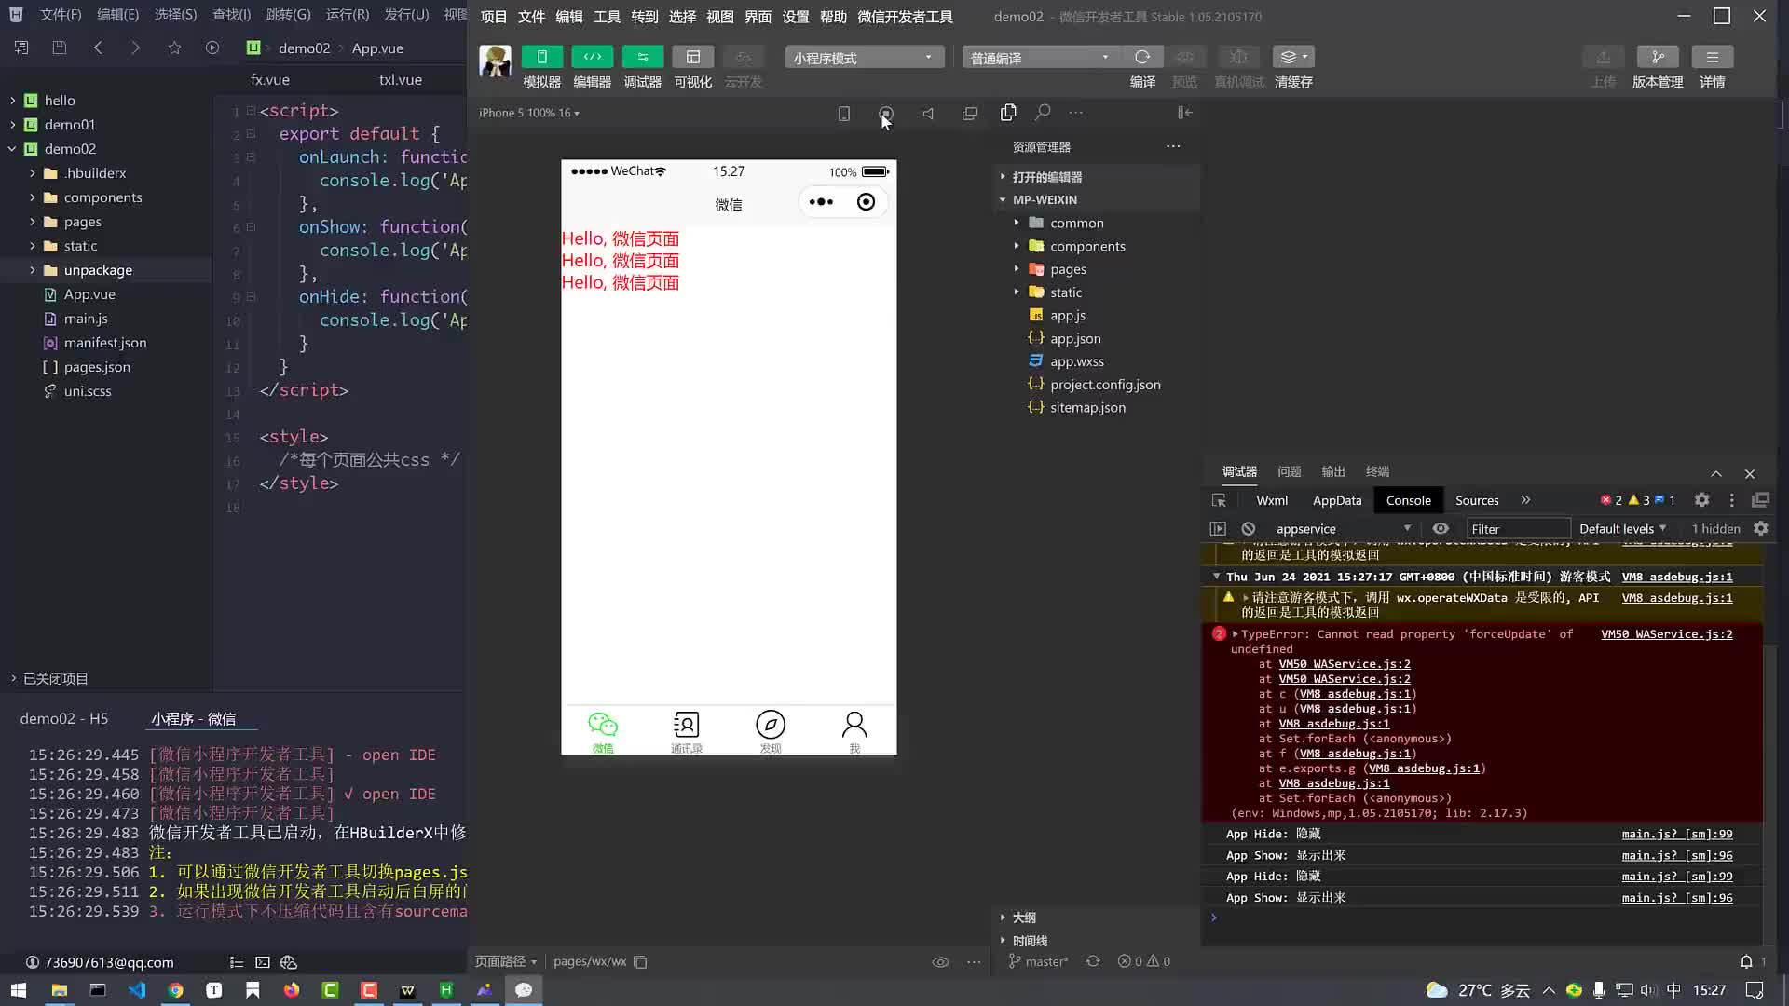1789x1006 pixels.
Task: Tap the mini program capsule close circle
Action: pos(866,202)
